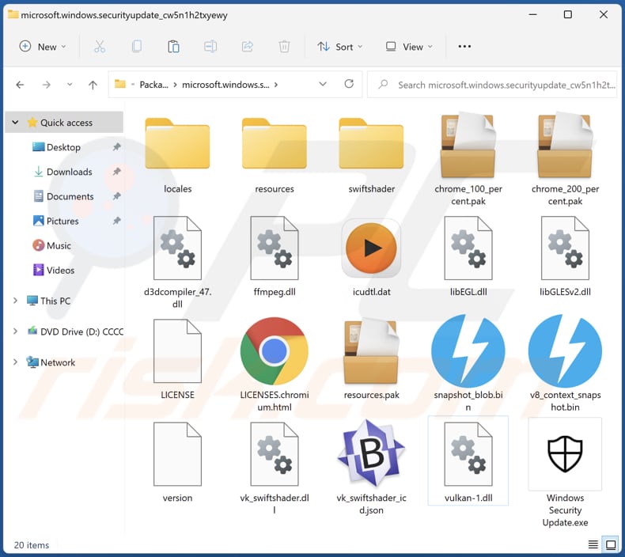
Task: Switch to details view layout
Action: click(593, 544)
